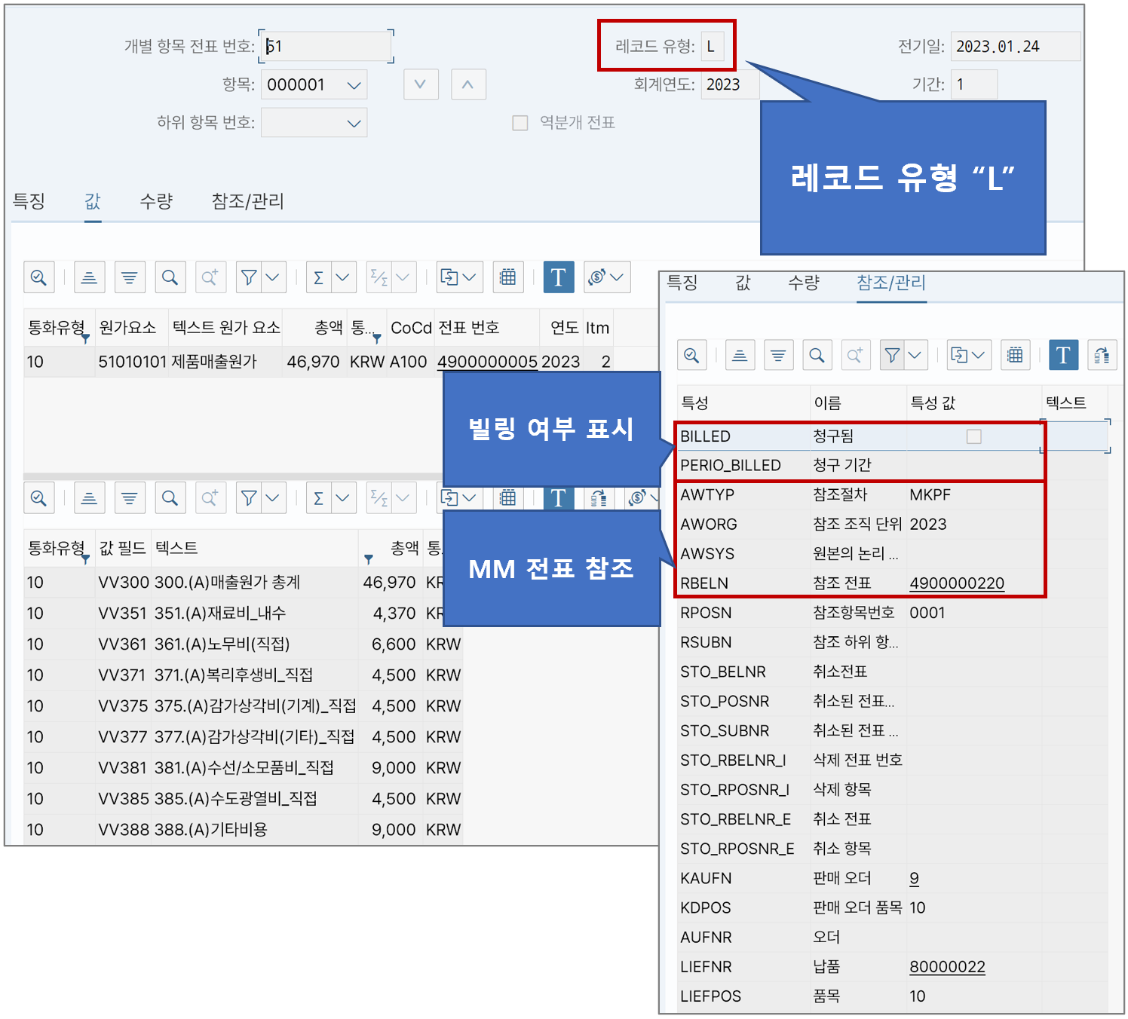Click currency icon in cost element table toolbar
This screenshot has width=1128, height=1019.
pos(597,277)
